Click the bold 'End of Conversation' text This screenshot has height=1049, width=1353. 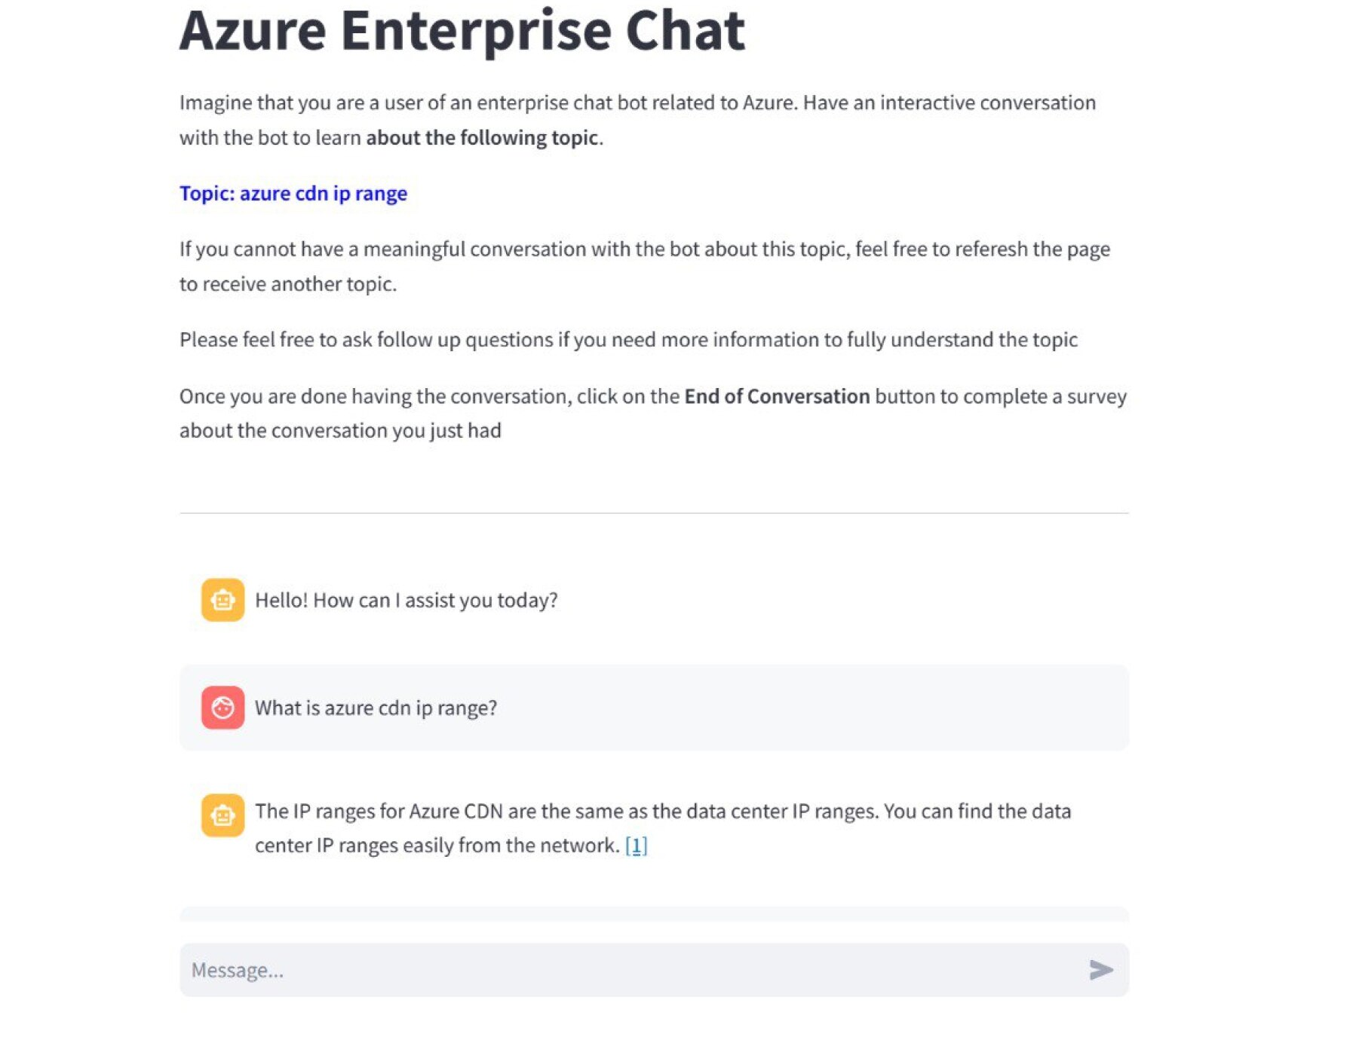click(777, 396)
